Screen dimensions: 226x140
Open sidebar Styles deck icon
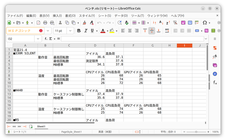[x=215, y=57]
